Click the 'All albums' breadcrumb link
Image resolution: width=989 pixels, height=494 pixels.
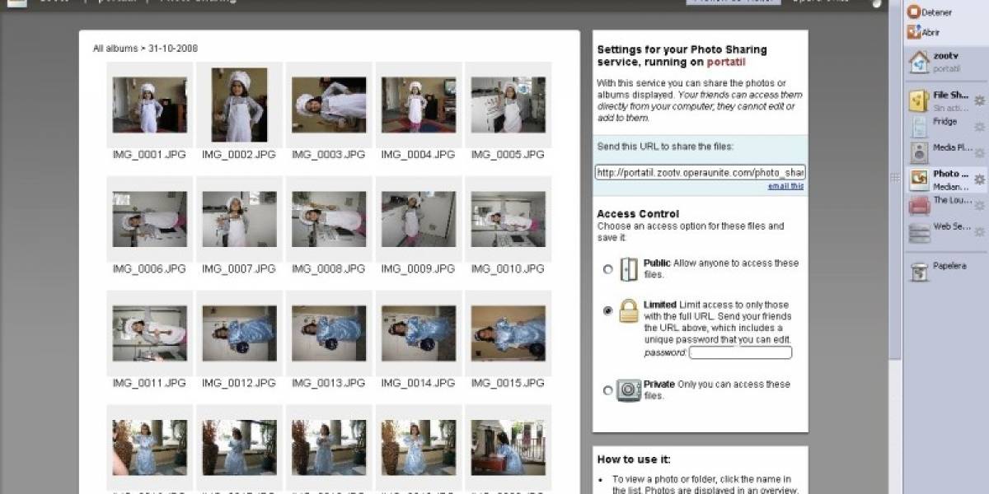(115, 49)
